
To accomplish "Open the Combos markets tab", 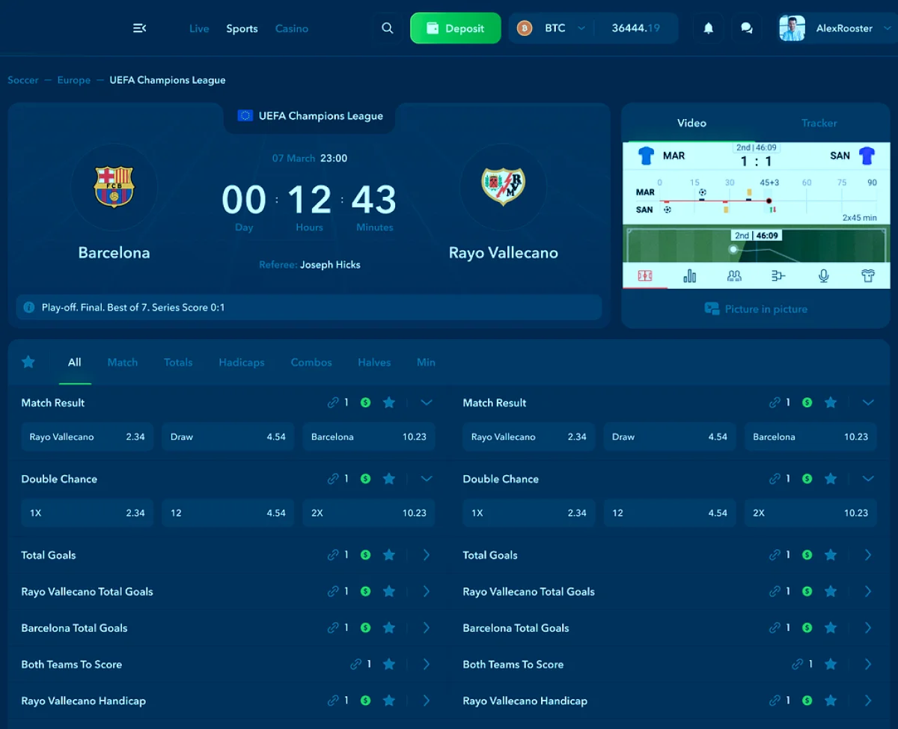I will tap(311, 362).
